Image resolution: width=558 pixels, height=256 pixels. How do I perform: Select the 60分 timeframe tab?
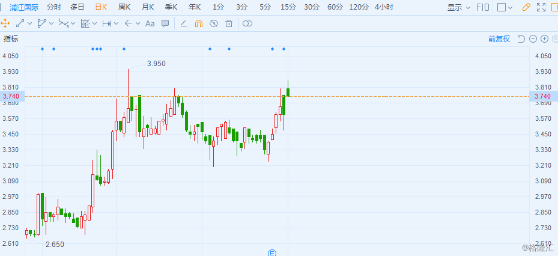335,7
